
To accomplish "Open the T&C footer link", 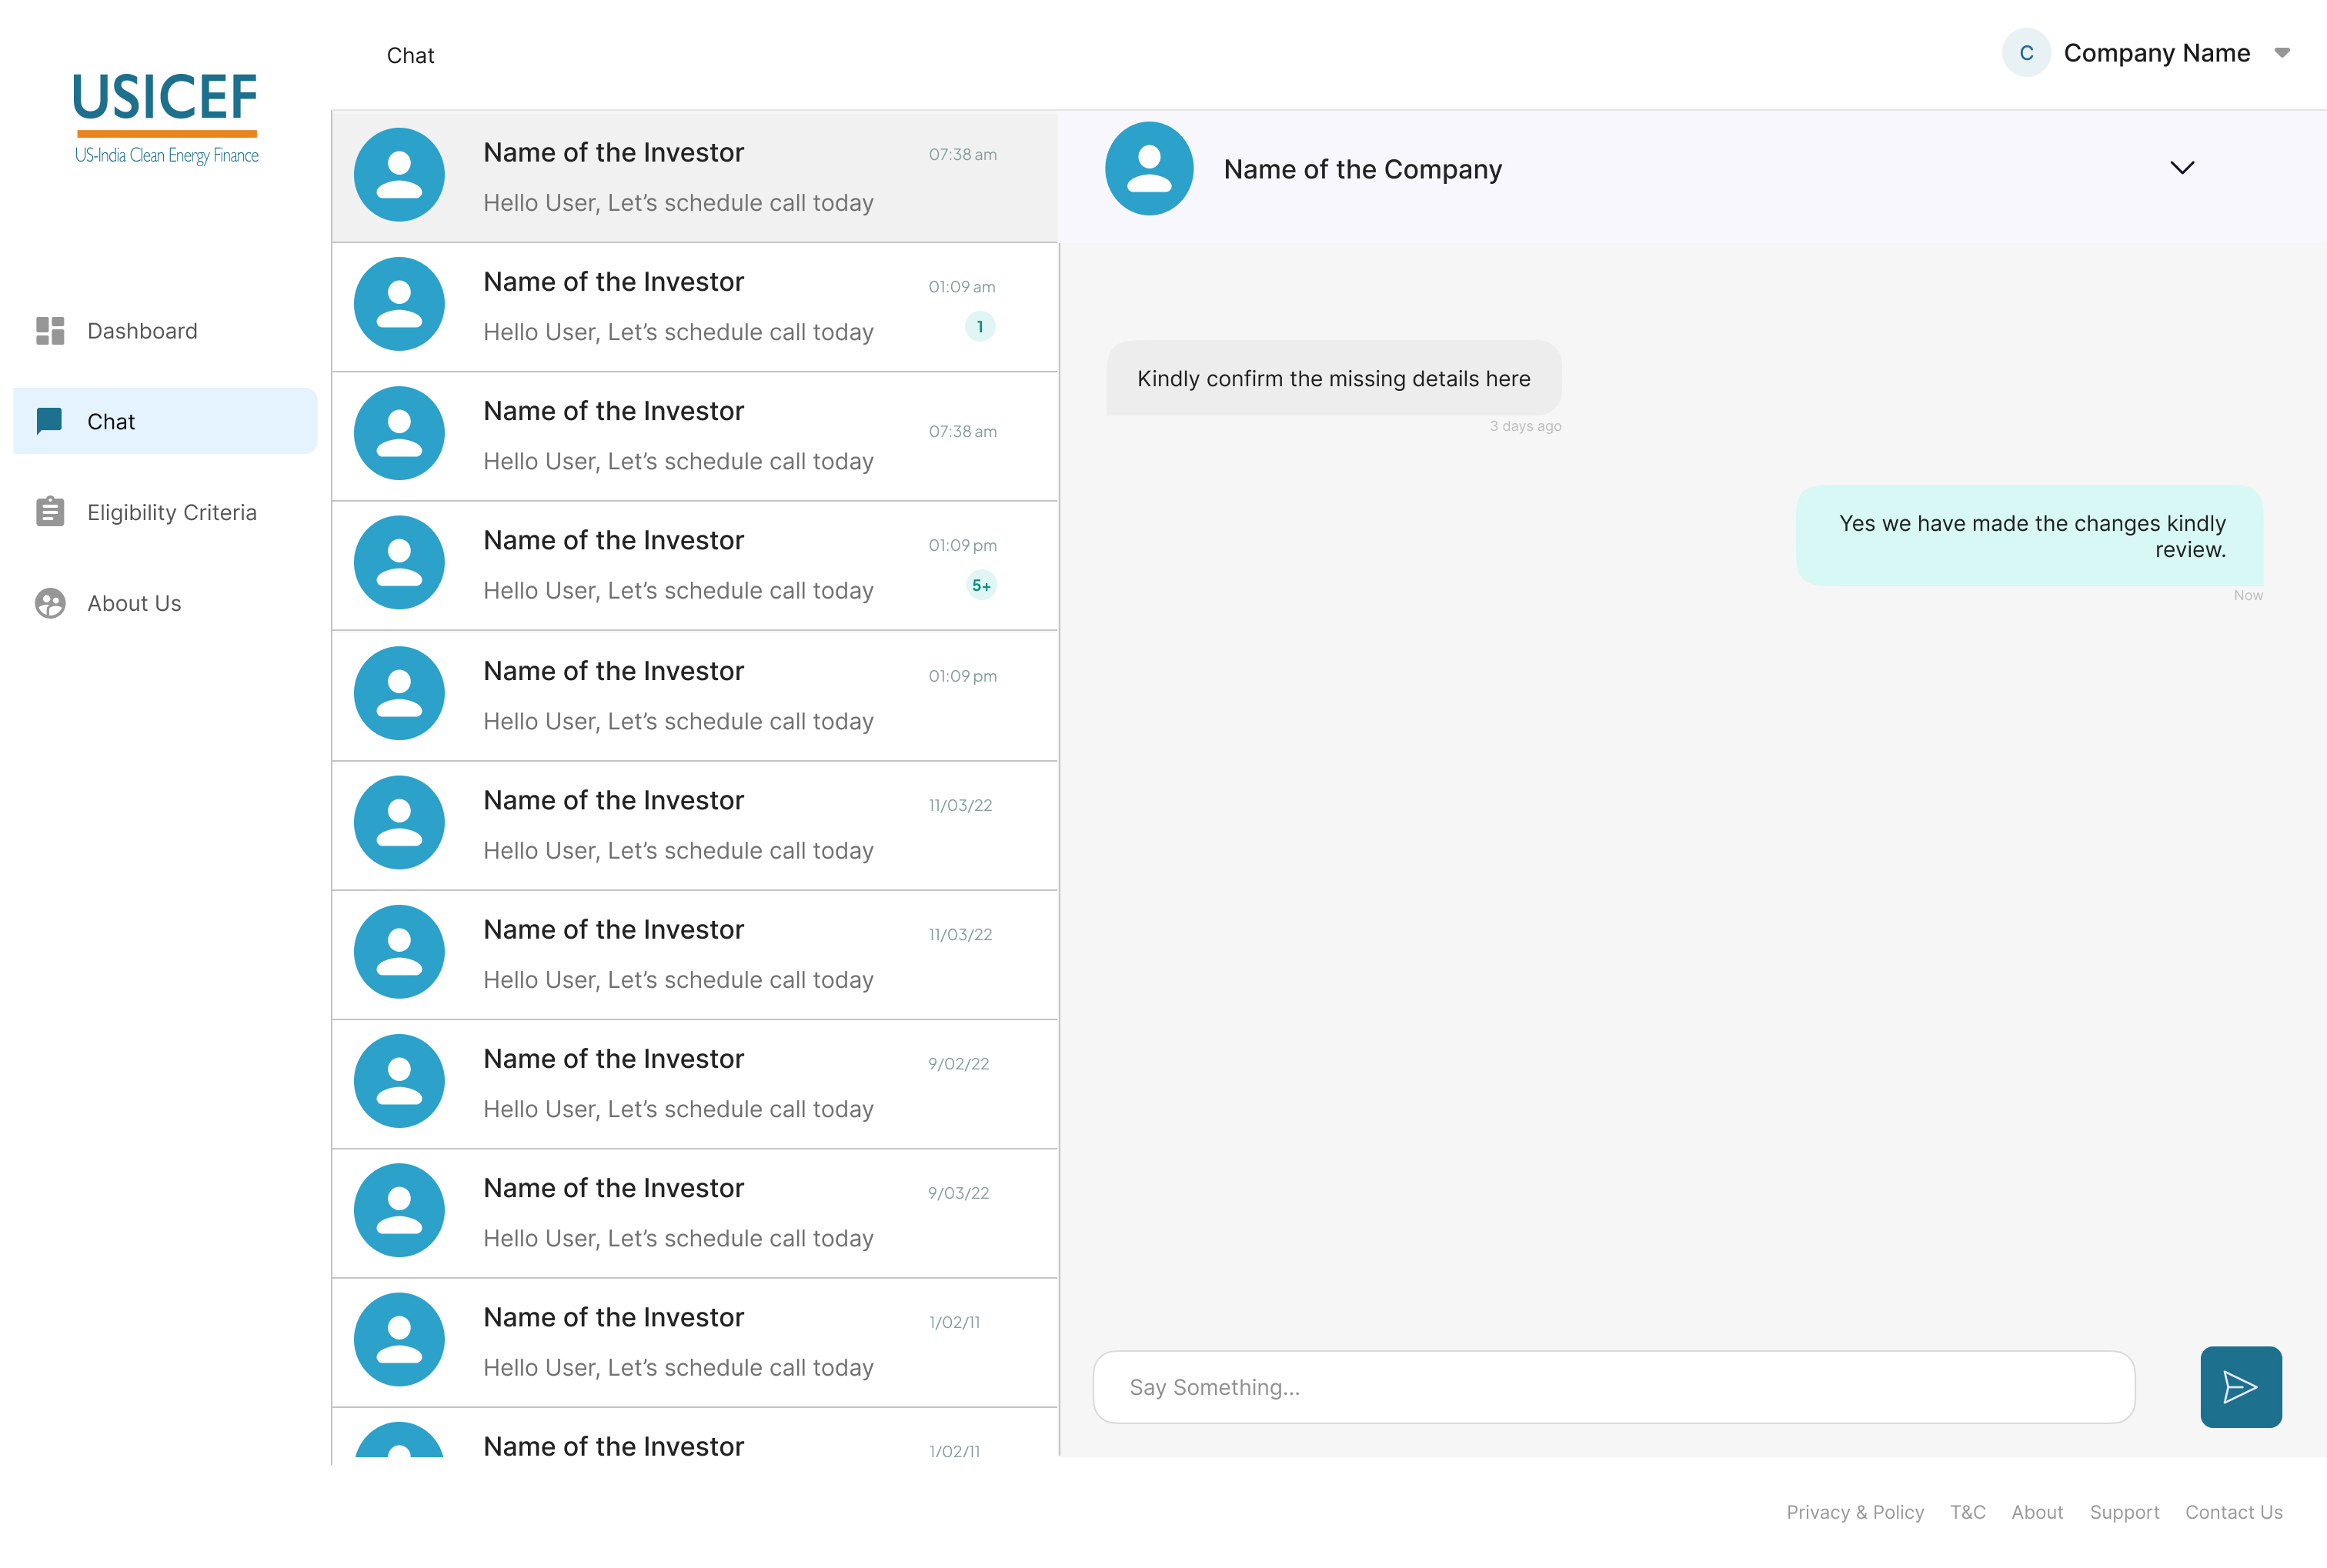I will coord(1967,1512).
